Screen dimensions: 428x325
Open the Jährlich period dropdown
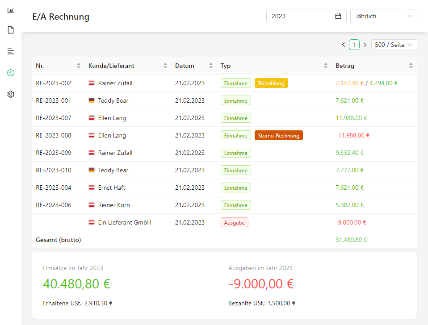[383, 16]
